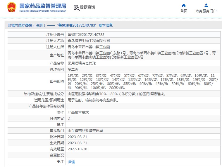This screenshot has height=167, width=222.
Task: Click the lightbulb icon next to 注
Action: click(58, 161)
